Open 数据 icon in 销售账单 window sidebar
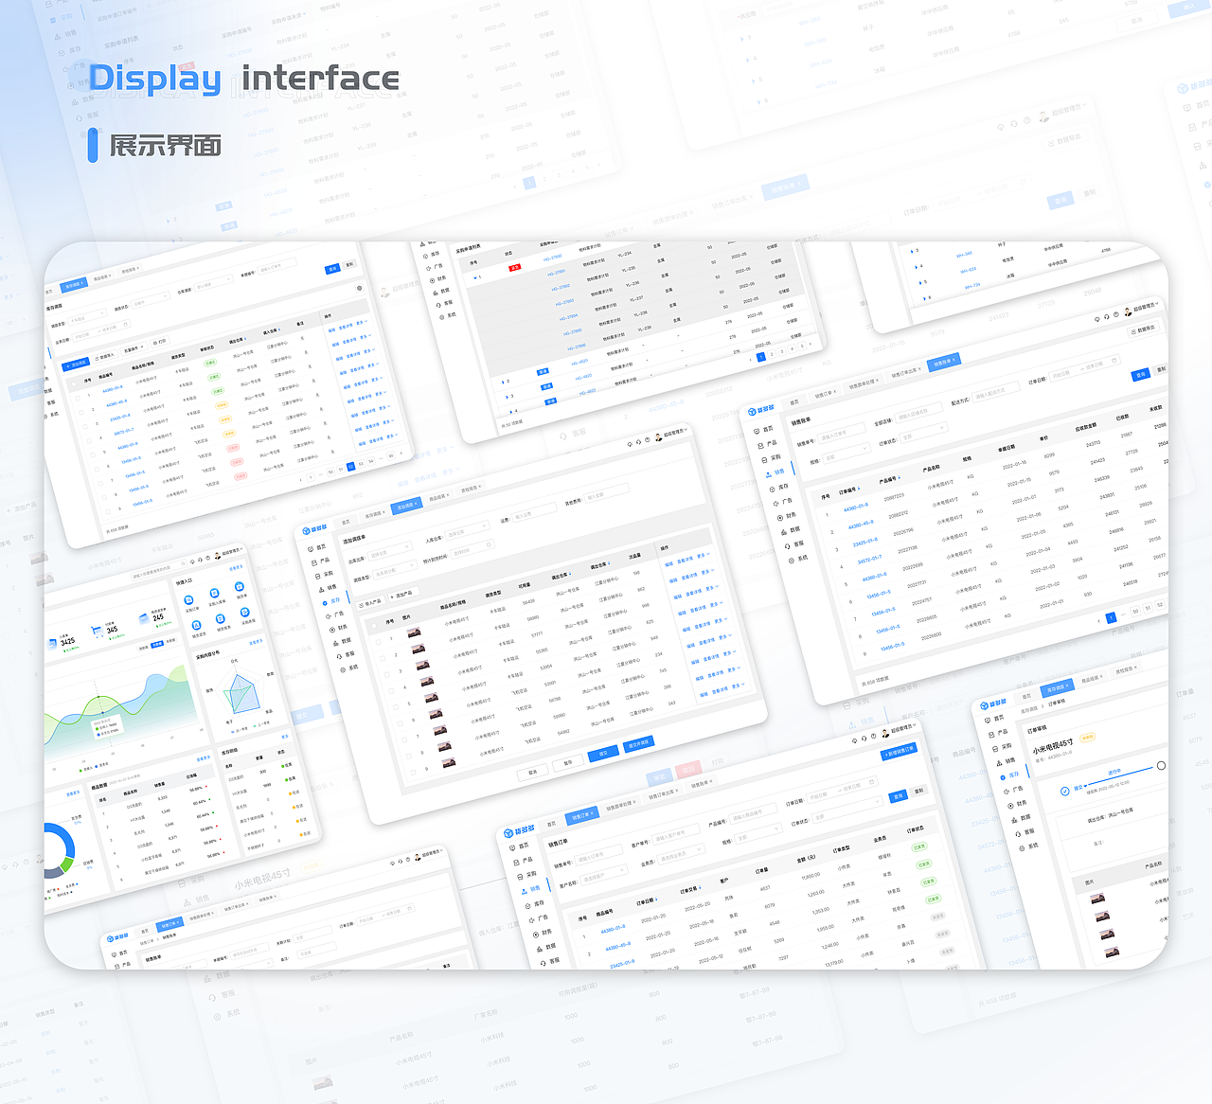Screen dimensions: 1212x1104 click(784, 532)
